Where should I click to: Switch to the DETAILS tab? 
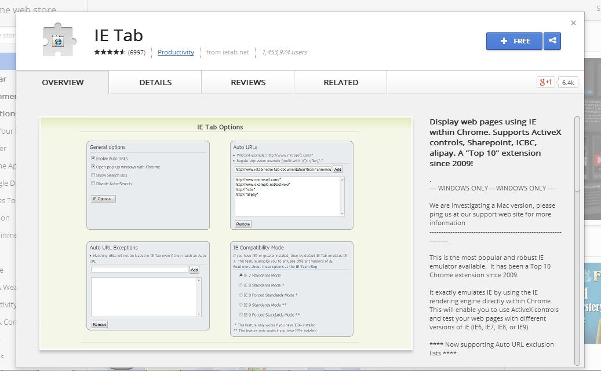click(155, 82)
